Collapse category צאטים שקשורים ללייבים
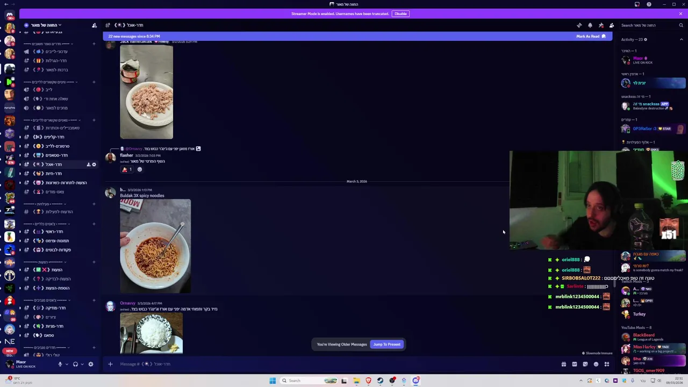This screenshot has height=387, width=688. point(51,120)
